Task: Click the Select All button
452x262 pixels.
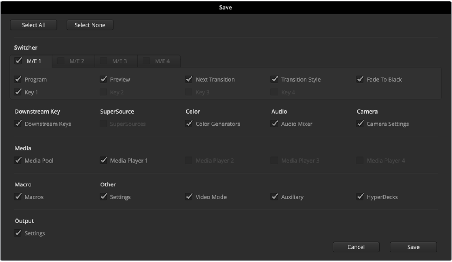Action: [33, 25]
